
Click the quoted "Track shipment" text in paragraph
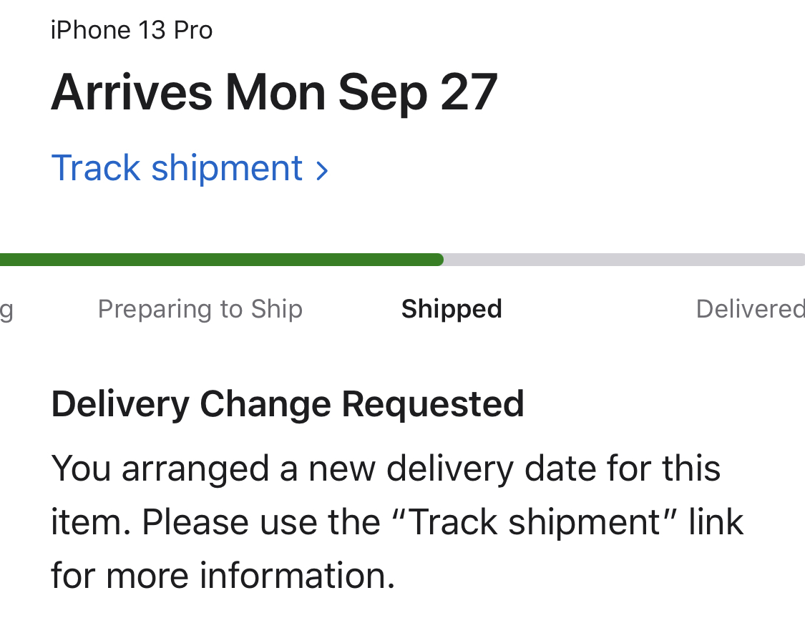point(535,522)
